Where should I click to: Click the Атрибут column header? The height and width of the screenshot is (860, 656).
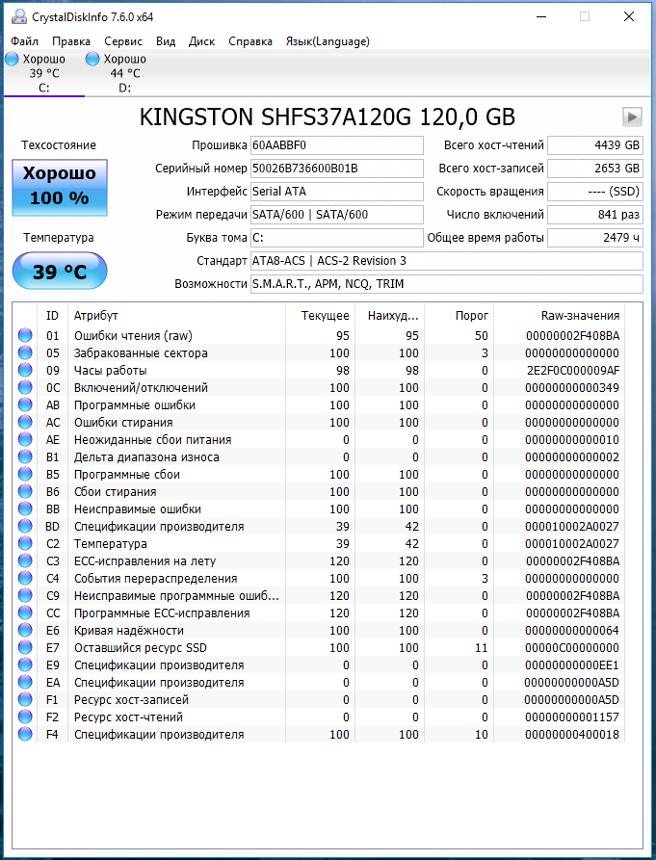click(x=176, y=315)
